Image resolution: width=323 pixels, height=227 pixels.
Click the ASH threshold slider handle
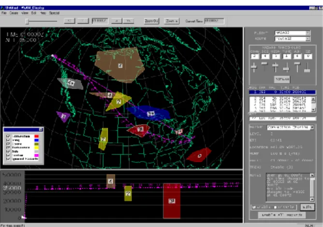coord(297,64)
